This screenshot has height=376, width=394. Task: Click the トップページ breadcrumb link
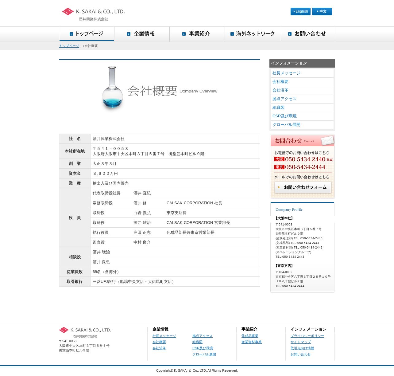click(69, 46)
